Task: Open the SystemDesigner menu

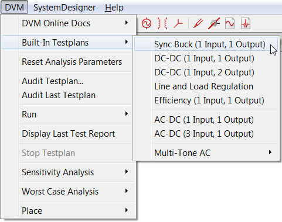Action: pos(64,8)
